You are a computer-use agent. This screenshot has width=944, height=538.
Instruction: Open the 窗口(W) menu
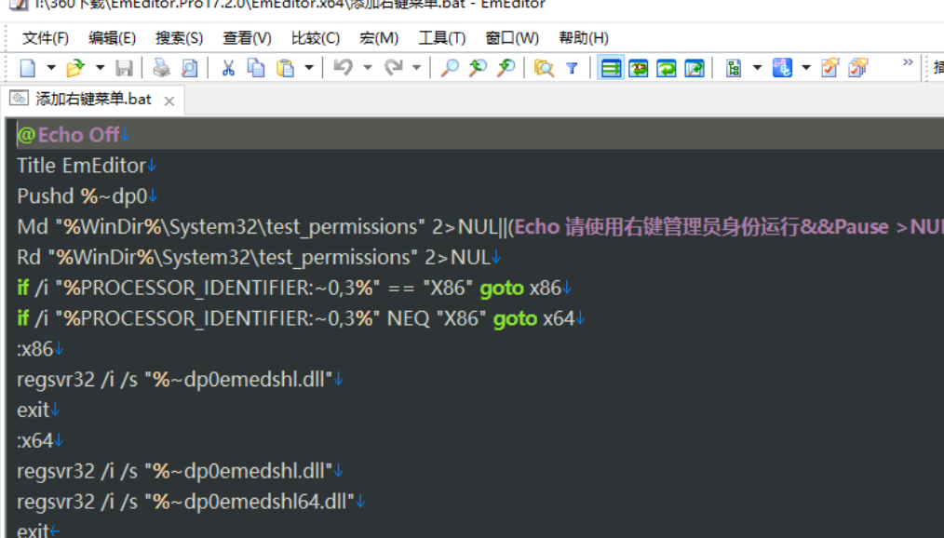[x=512, y=38]
